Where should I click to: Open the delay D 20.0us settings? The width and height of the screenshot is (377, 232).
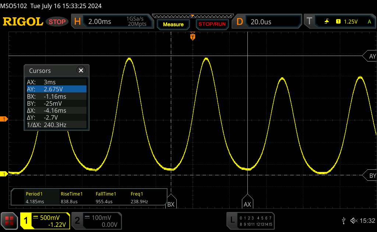click(267, 22)
